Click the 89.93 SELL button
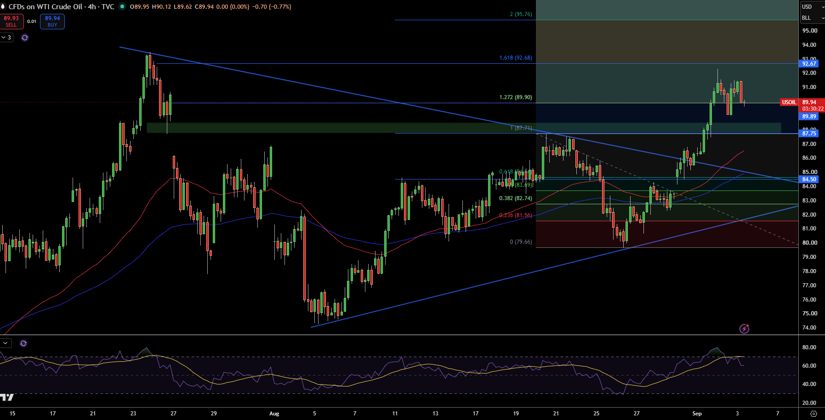The image size is (825, 420). coord(11,21)
